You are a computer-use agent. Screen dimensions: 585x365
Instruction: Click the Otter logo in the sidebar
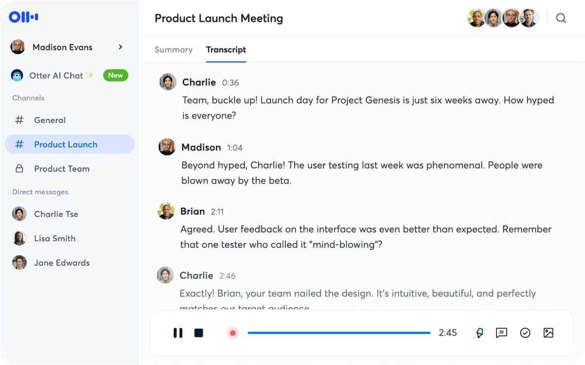[23, 17]
